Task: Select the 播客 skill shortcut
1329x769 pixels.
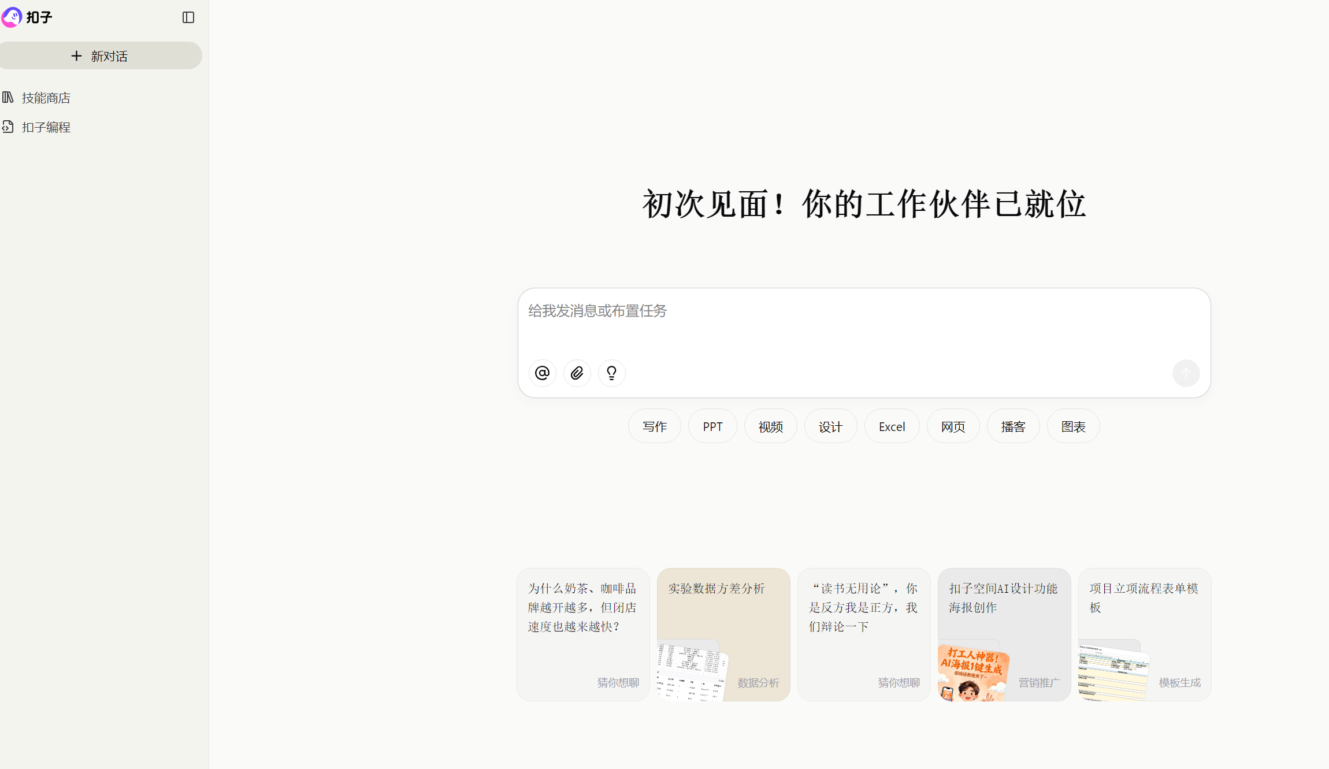Action: pyautogui.click(x=1013, y=426)
